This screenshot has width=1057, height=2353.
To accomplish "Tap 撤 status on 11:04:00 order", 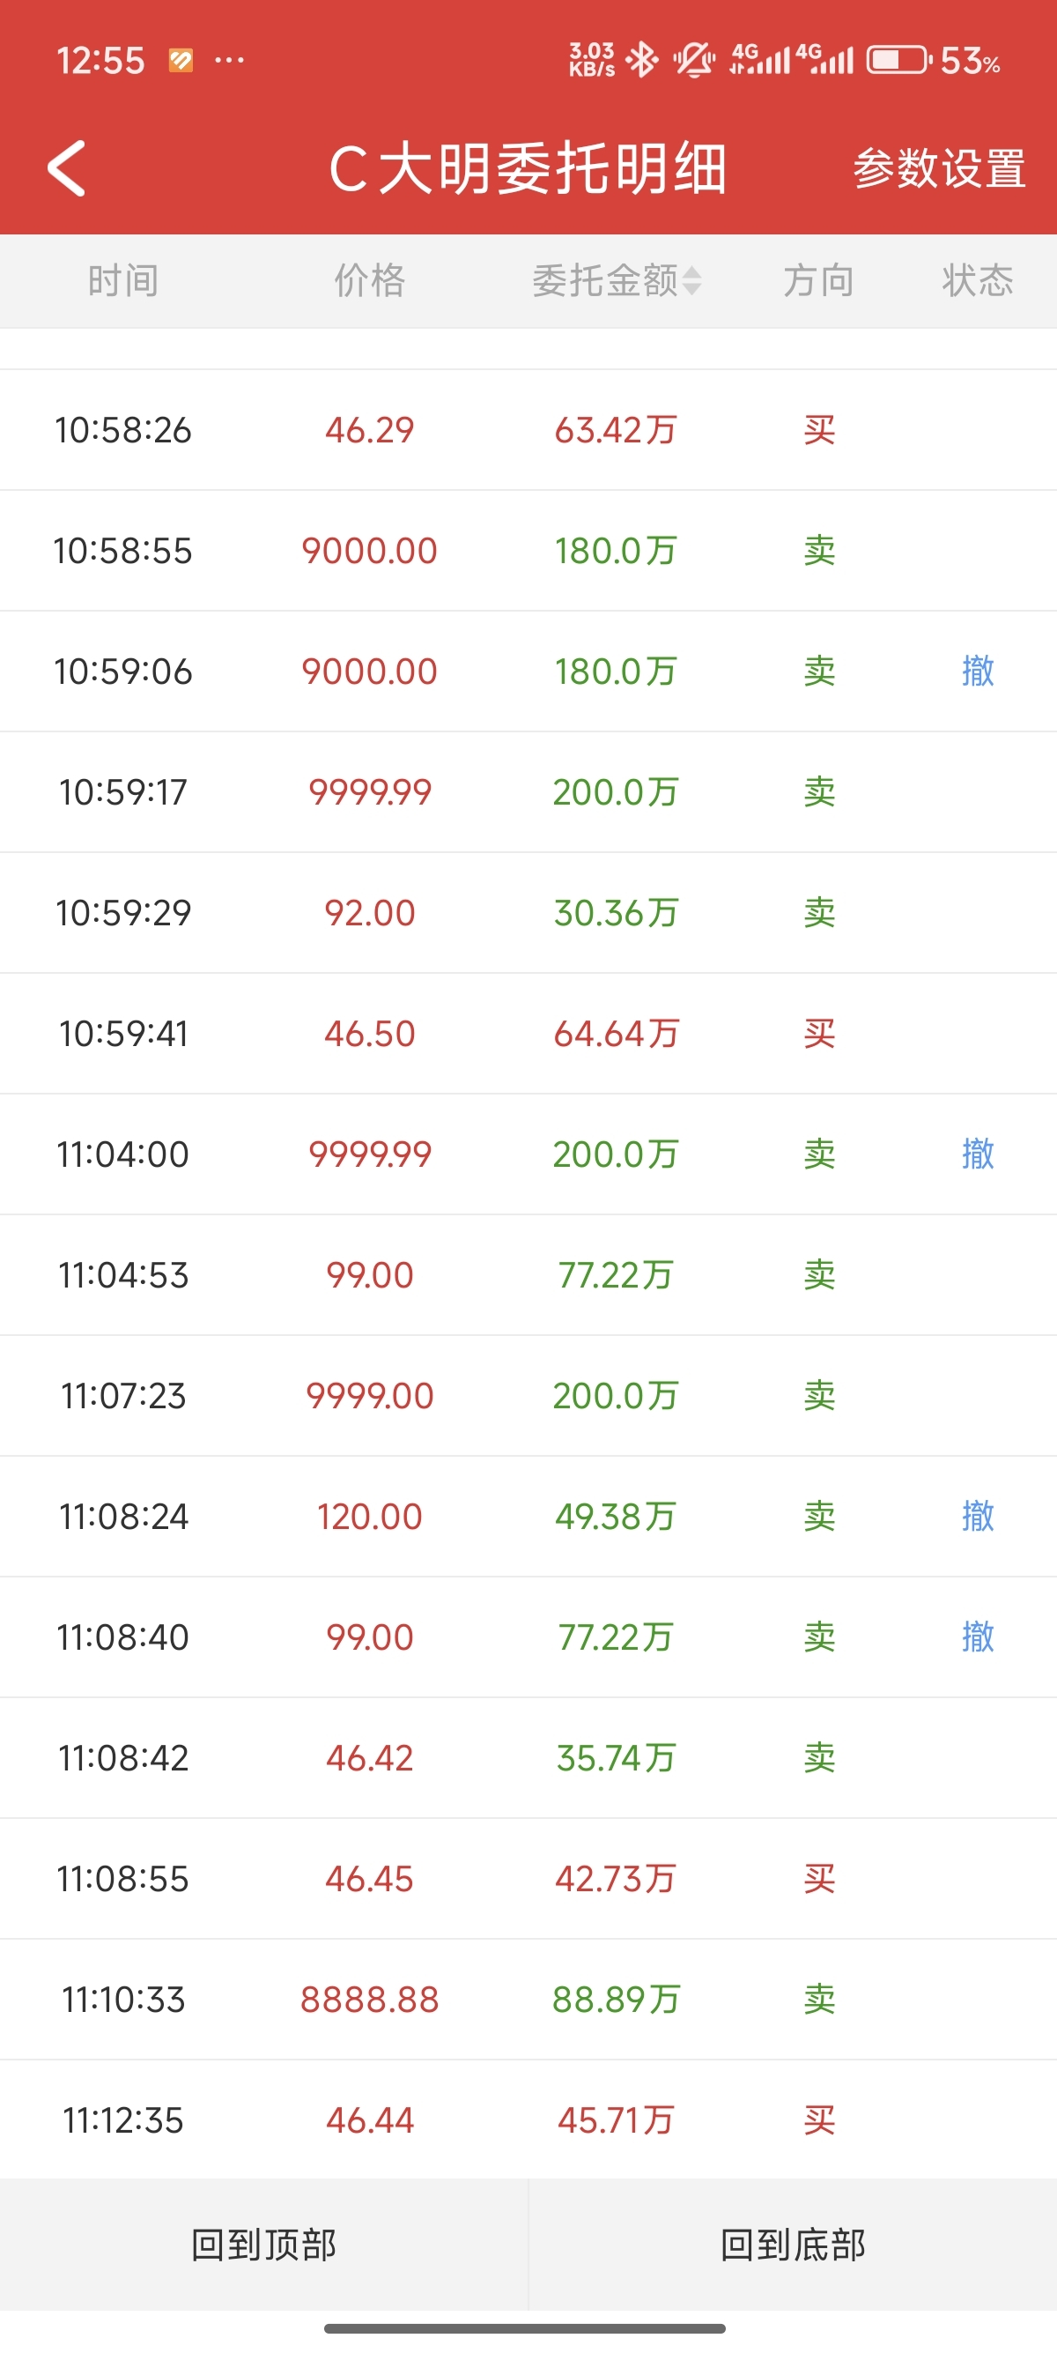I will point(977,1154).
